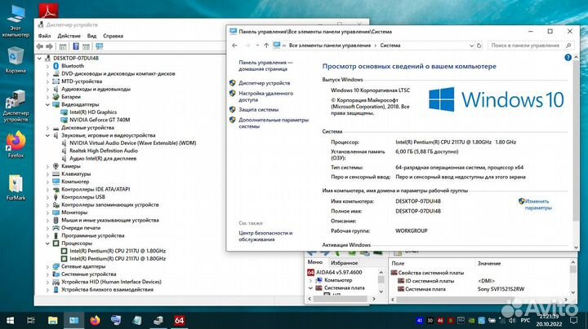Click the help icon in Device Manager toolbar
This screenshot has width=588, height=329.
click(76, 46)
